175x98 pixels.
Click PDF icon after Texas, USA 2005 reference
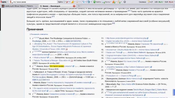66,49
